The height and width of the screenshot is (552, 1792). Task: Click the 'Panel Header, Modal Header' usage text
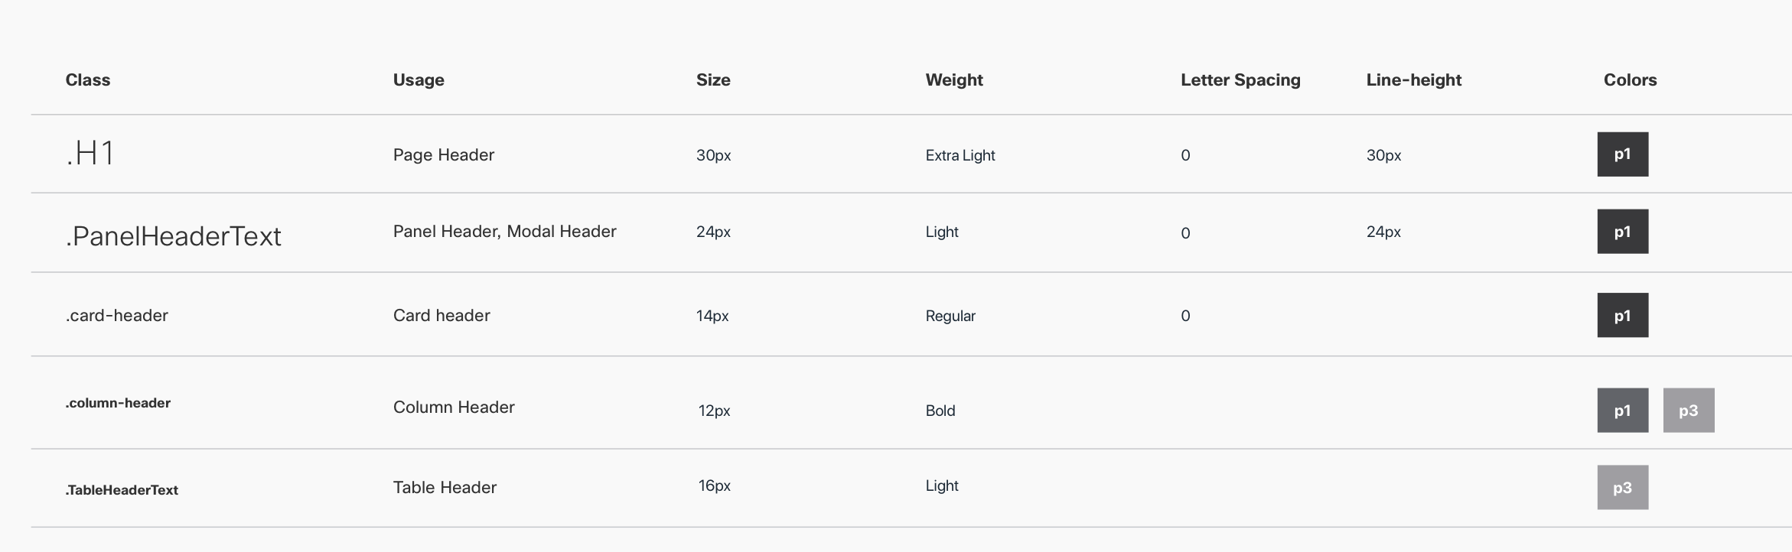[504, 232]
